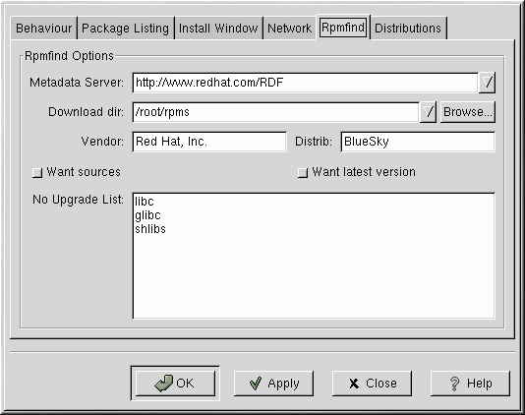Click the question mark icon on Help
The image size is (525, 415).
(454, 384)
